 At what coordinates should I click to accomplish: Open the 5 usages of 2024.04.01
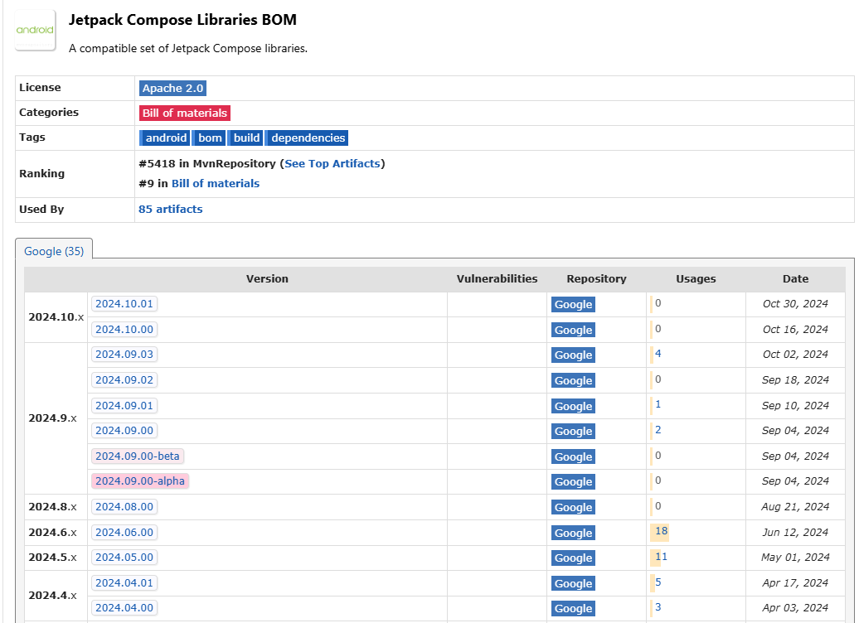pyautogui.click(x=658, y=582)
